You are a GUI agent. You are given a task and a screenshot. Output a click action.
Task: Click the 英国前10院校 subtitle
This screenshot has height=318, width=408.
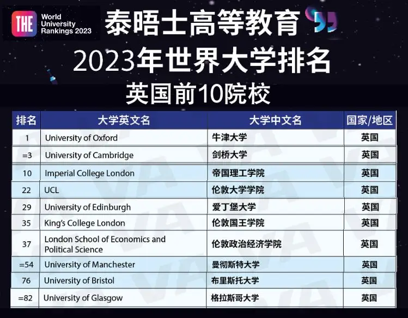[198, 94]
